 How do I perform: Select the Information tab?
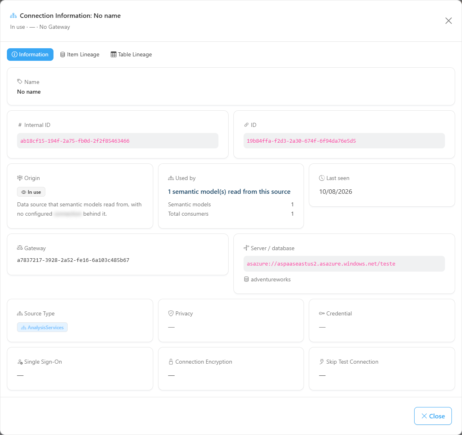tap(30, 54)
